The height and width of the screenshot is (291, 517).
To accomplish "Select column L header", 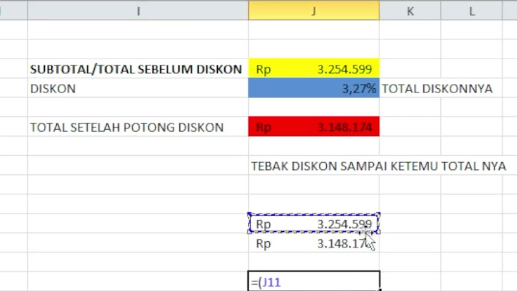I will click(x=471, y=11).
